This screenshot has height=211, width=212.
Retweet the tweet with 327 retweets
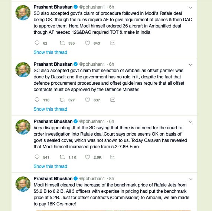tap(62, 100)
